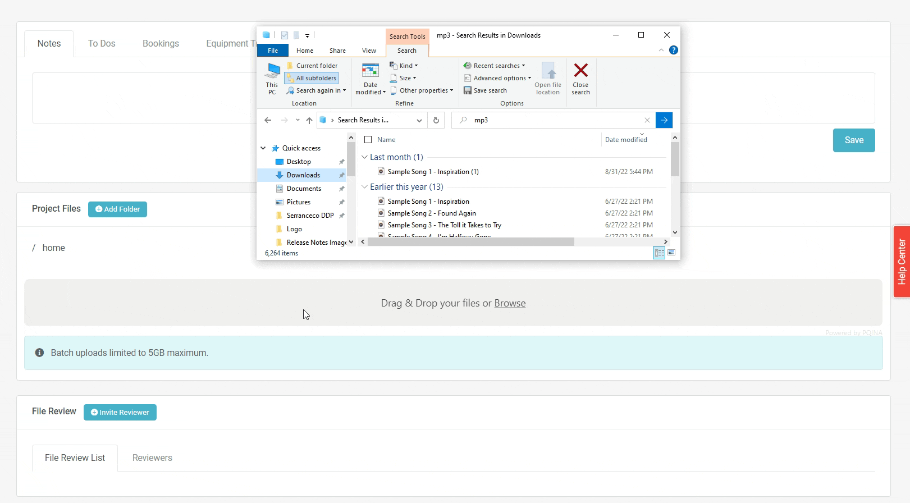Click the horizontal scrollbar in file list
This screenshot has height=503, width=910.
pyautogui.click(x=470, y=242)
